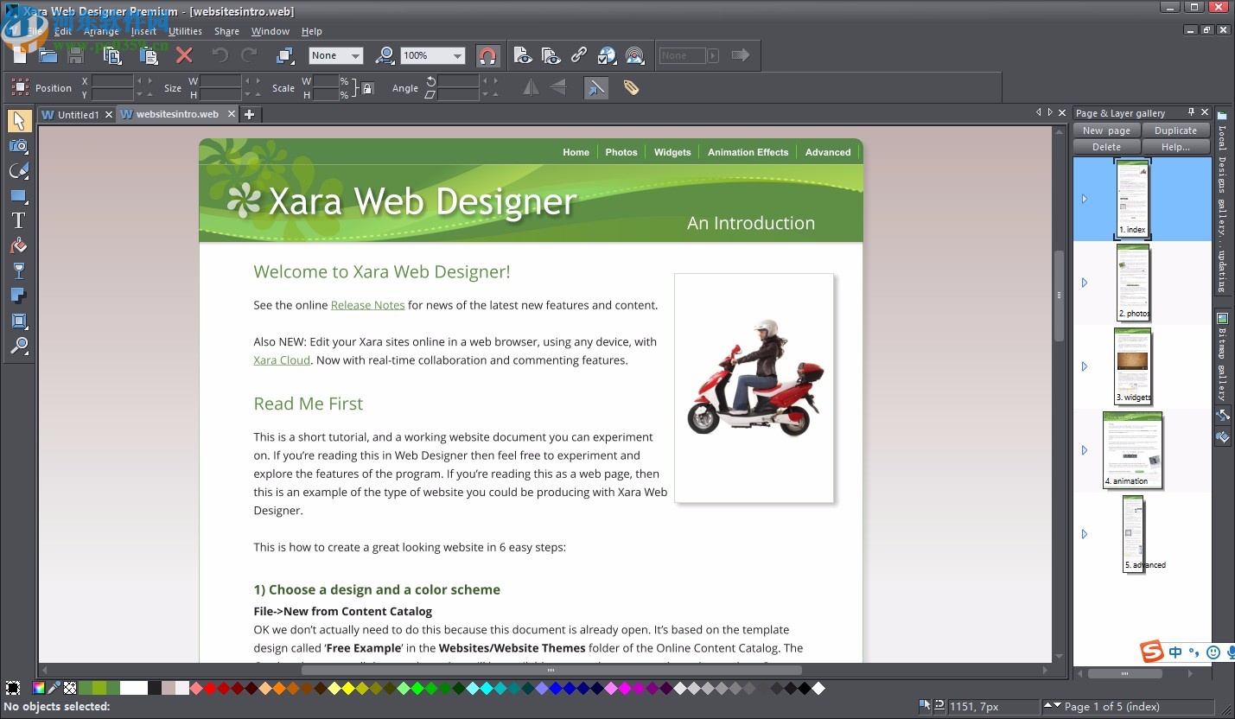
Task: Open the Release Notes link
Action: [x=367, y=304]
